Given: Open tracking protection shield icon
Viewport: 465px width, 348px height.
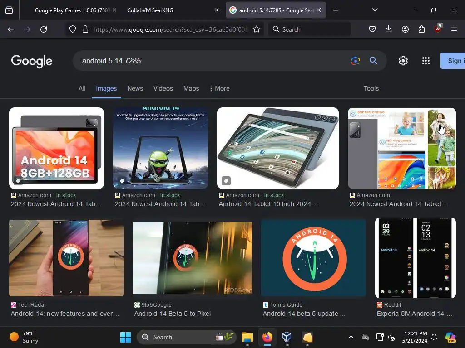Looking at the screenshot, I should pyautogui.click(x=73, y=29).
